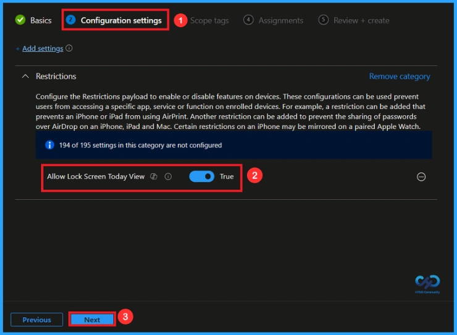This screenshot has height=335, width=457.
Task: Click the '194 of 195 settings' message text
Action: (140, 145)
